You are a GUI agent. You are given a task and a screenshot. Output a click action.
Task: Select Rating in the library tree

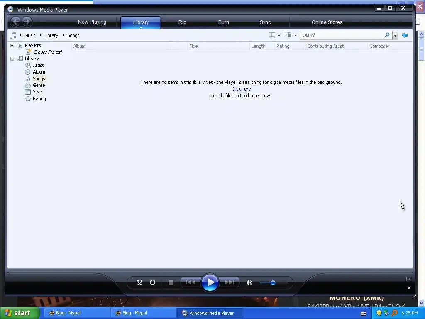pos(39,98)
